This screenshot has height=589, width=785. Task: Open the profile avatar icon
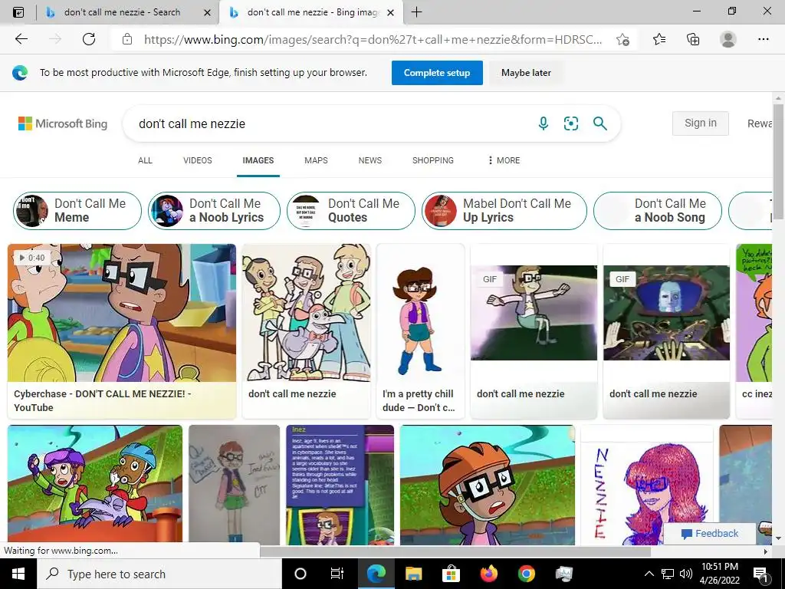pyautogui.click(x=728, y=39)
